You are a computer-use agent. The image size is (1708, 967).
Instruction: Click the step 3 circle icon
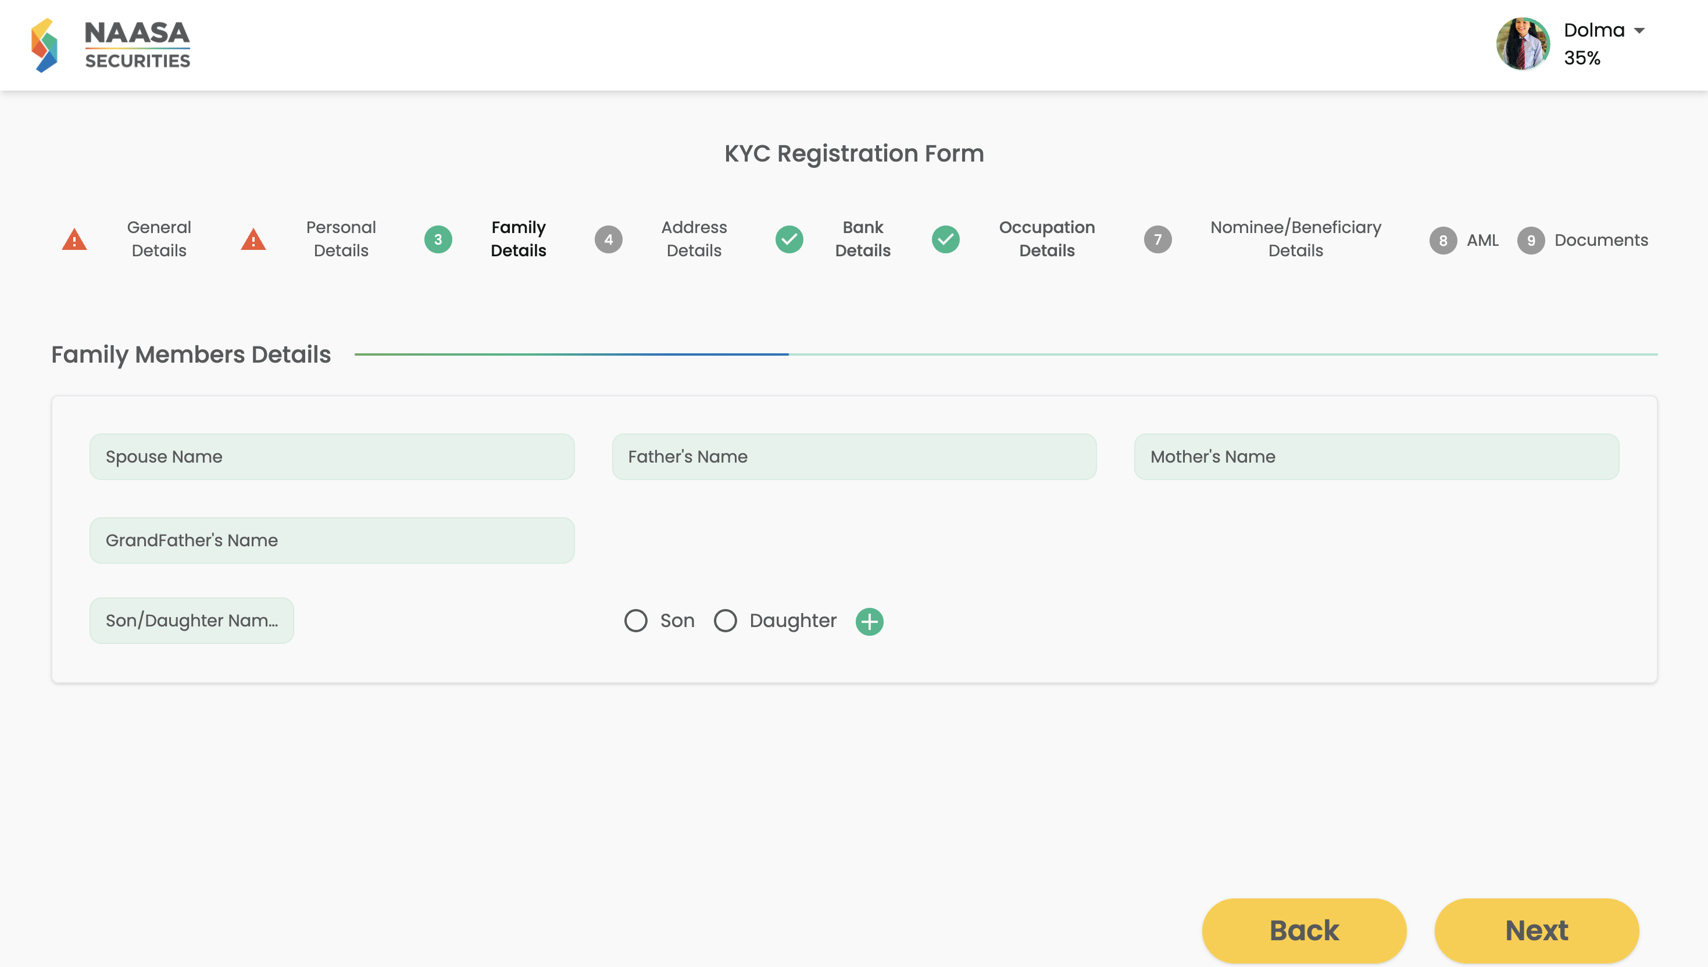click(x=438, y=240)
